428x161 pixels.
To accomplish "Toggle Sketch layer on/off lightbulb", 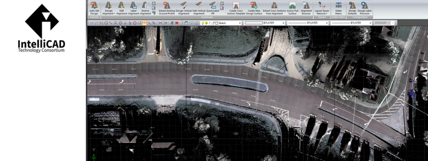I will tap(202, 23).
